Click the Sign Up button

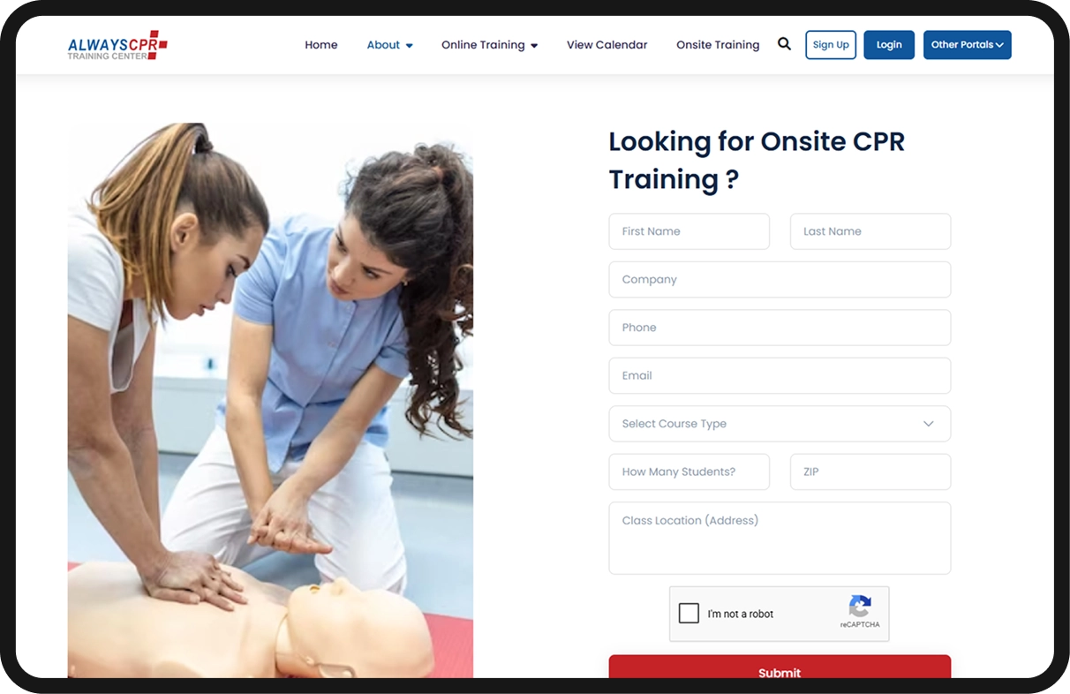click(831, 45)
